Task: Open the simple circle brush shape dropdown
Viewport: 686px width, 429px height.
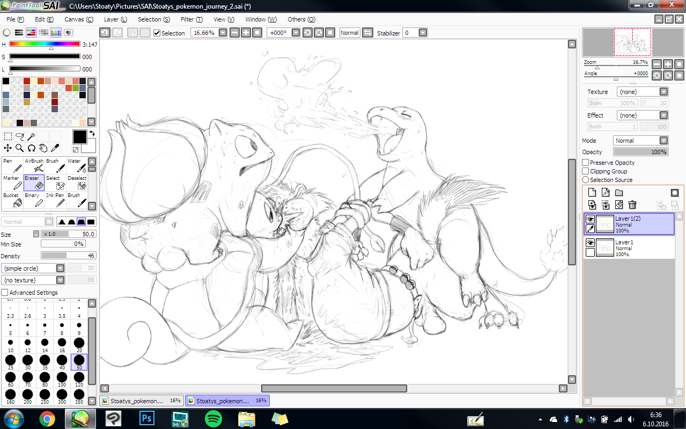Action: (x=60, y=268)
